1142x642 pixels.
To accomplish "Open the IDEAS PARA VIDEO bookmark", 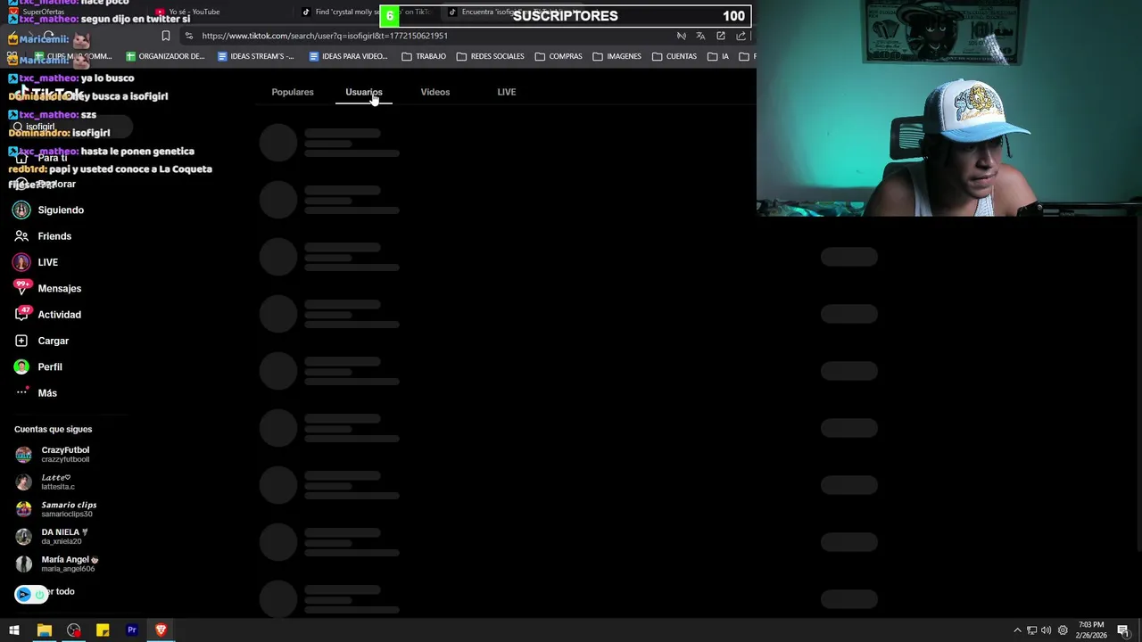I will [348, 56].
